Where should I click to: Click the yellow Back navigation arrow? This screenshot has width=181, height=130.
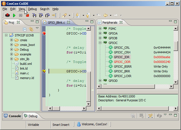[105, 15]
